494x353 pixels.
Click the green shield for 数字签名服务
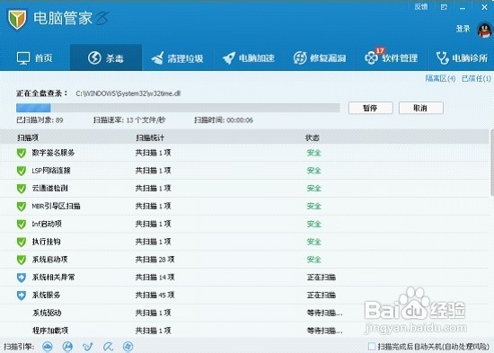(x=22, y=154)
